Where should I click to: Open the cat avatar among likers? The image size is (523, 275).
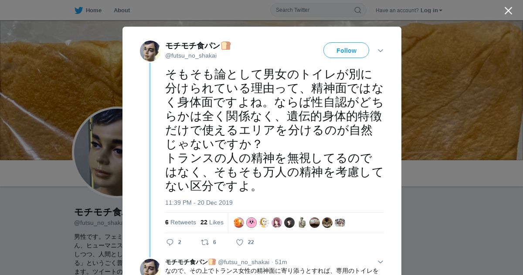click(327, 223)
